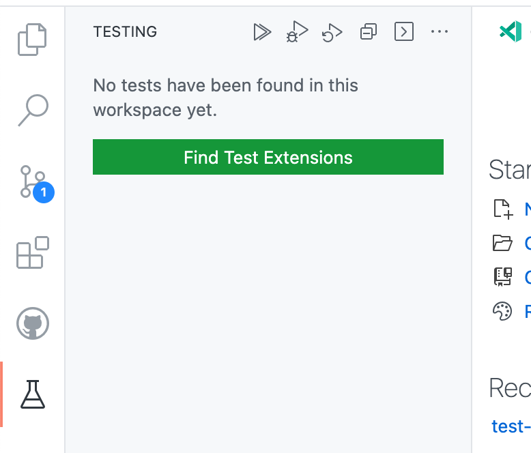This screenshot has width=531, height=453.
Task: Debug all tests using bug-play icon
Action: [x=298, y=32]
